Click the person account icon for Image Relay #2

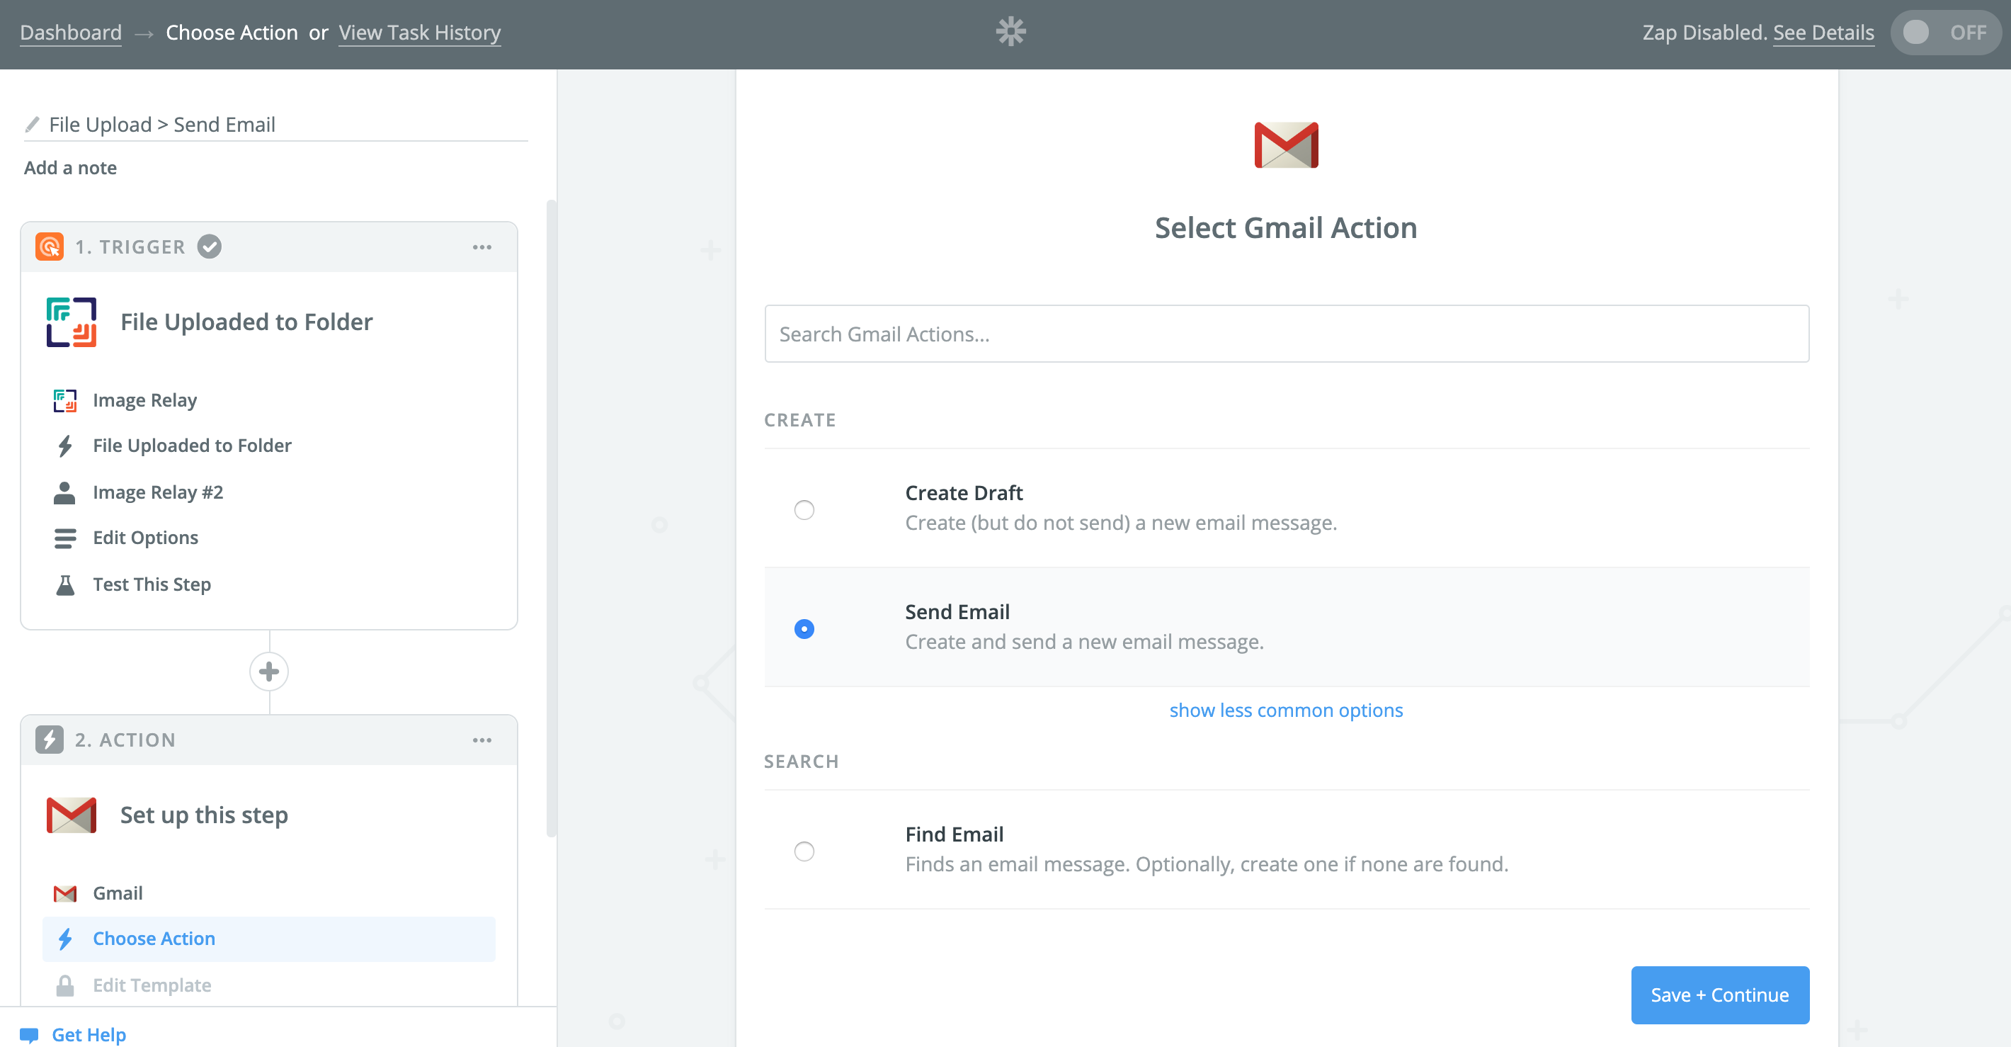pos(65,492)
